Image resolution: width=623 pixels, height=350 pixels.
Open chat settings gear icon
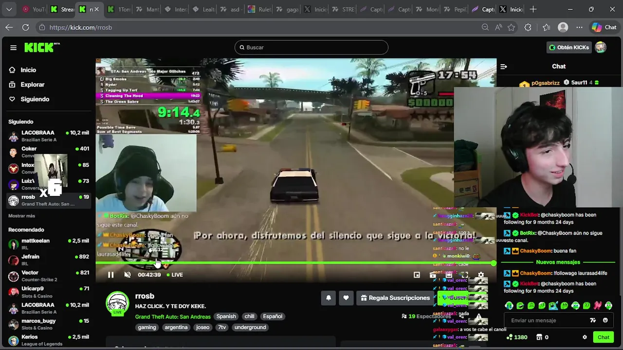click(585, 337)
